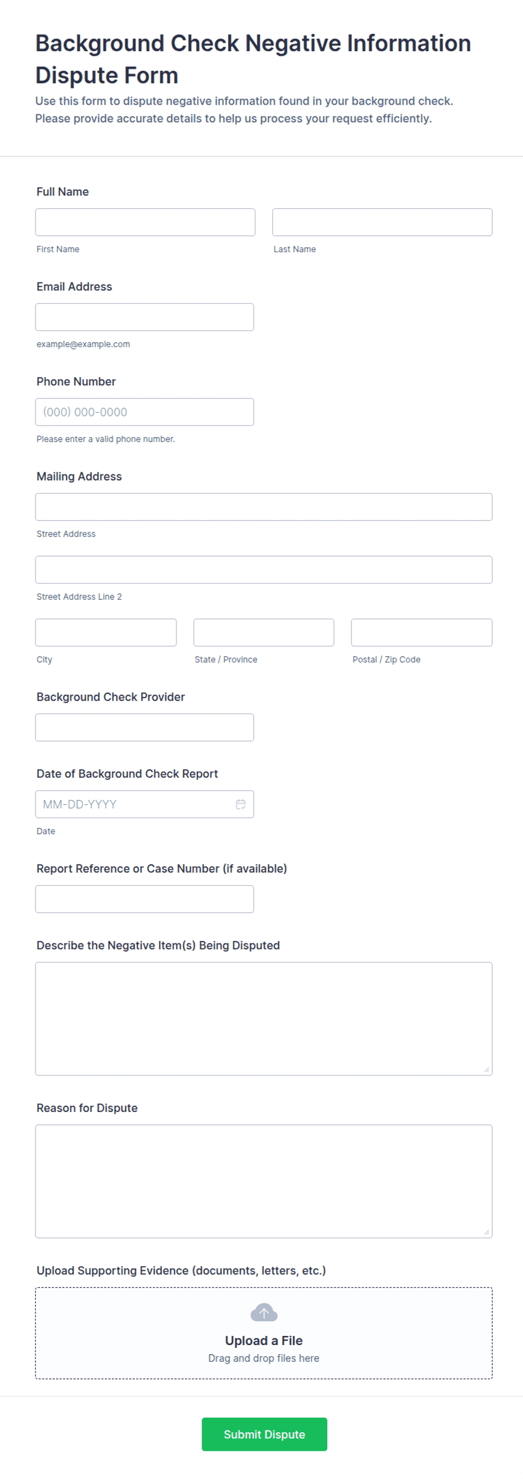Click the Upload a File drop zone
523x1479 pixels.
pyautogui.click(x=264, y=1333)
